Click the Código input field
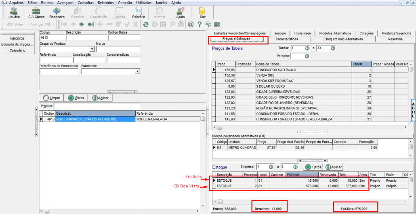 pyautogui.click(x=51, y=38)
